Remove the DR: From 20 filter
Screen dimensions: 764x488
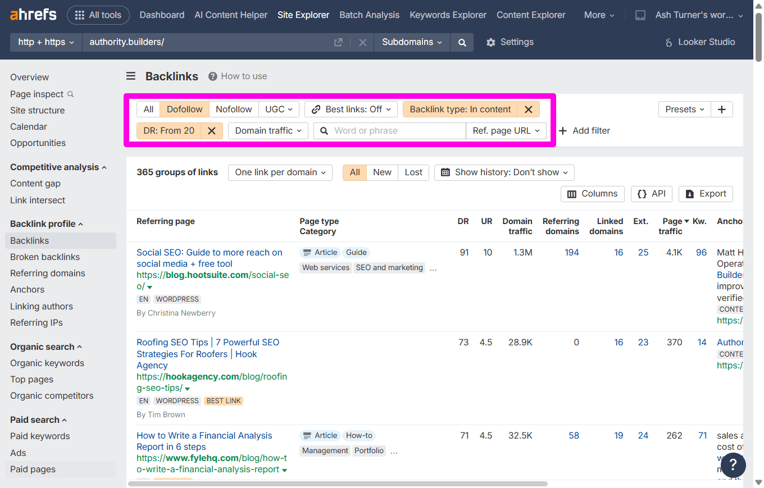pyautogui.click(x=212, y=131)
